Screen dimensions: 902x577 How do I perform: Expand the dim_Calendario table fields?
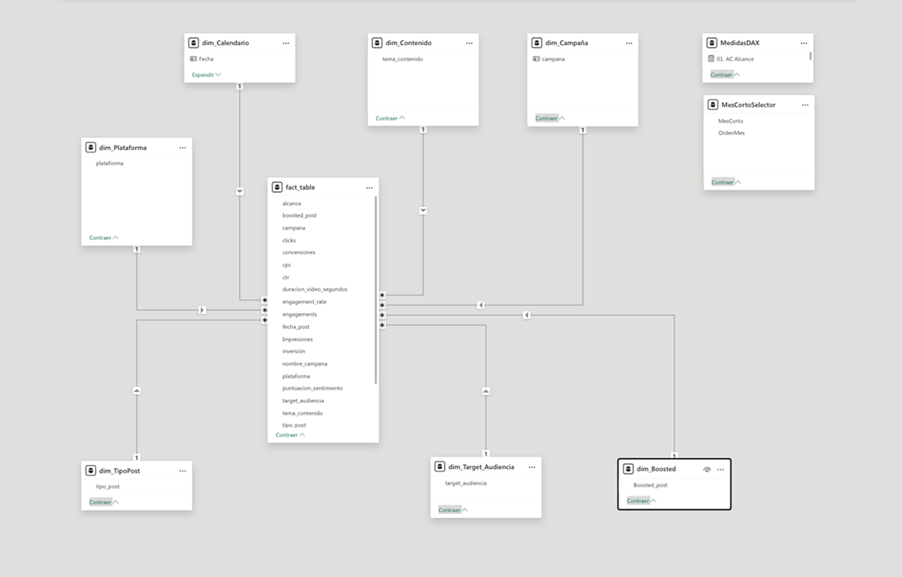pyautogui.click(x=206, y=75)
